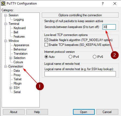Select the Session category
Screen dimensions: 121x116
coord(13,15)
